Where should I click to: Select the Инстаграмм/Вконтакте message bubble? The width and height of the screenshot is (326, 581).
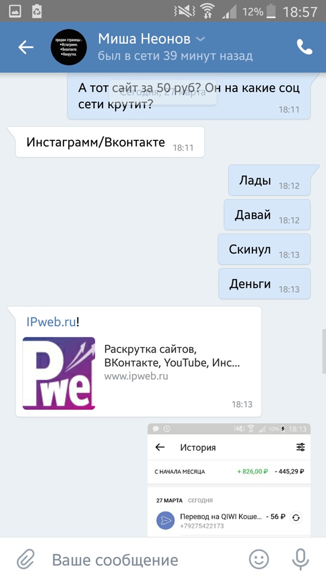[110, 142]
